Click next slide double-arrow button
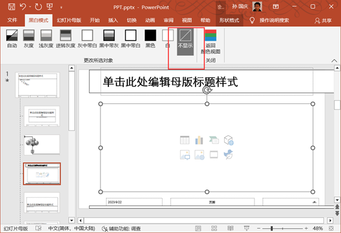 (337, 214)
